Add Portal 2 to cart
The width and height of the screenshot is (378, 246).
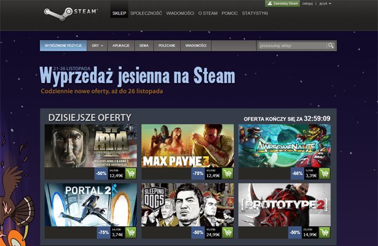click(131, 232)
